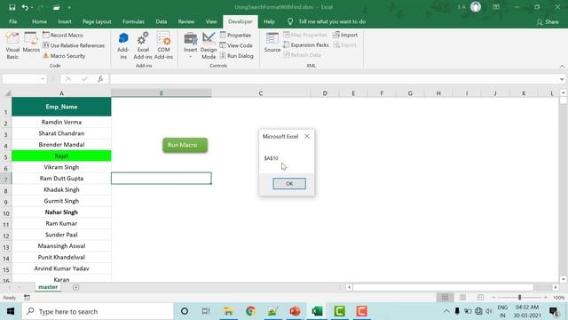
Task: Click the green Run Macro button
Action: pyautogui.click(x=185, y=145)
